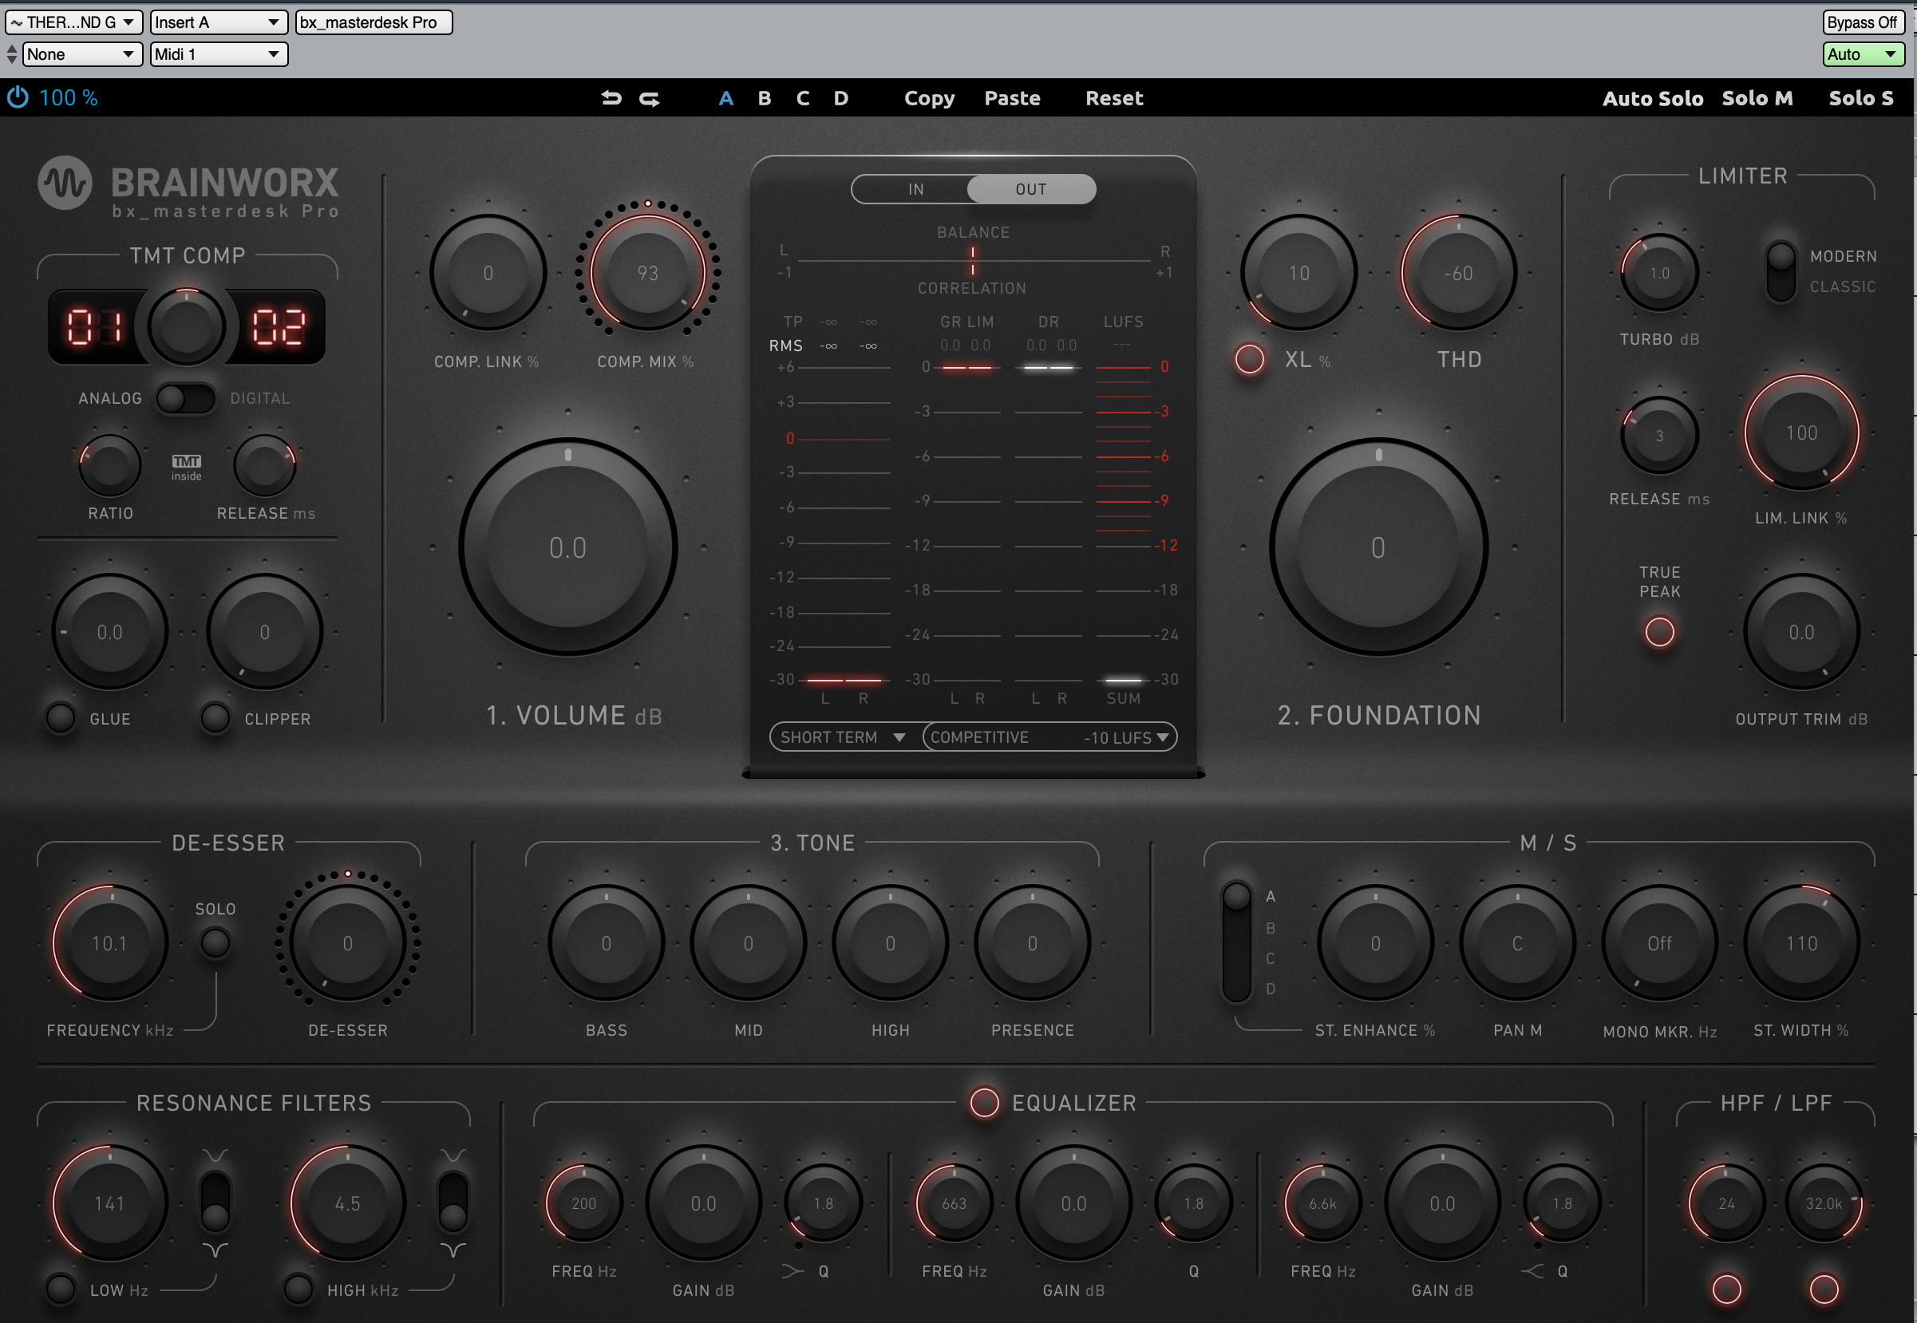Image resolution: width=1917 pixels, height=1323 pixels.
Task: Flip the MODERN/CLASSIC limiter switch
Action: click(1781, 271)
